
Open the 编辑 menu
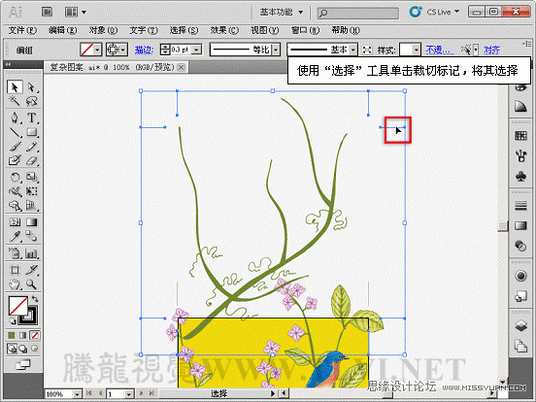point(62,30)
